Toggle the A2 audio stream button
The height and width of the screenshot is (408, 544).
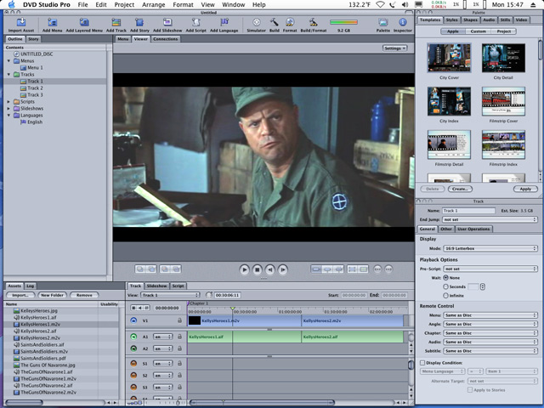(x=133, y=348)
